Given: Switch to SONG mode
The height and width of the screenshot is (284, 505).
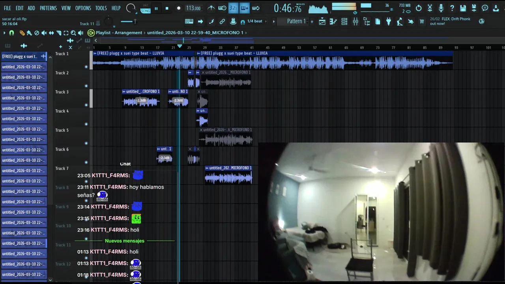Looking at the screenshot, I should pyautogui.click(x=146, y=11).
